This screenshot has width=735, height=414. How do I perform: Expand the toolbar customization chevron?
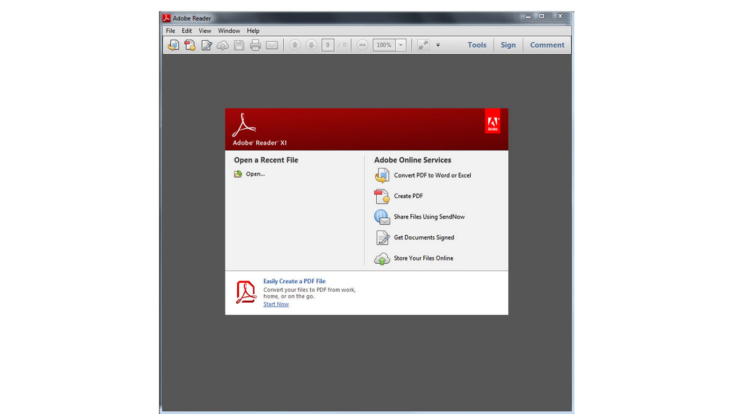438,45
